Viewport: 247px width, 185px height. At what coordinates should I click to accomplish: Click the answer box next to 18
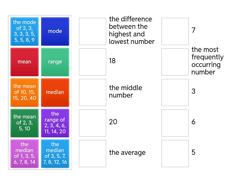(x=93, y=62)
